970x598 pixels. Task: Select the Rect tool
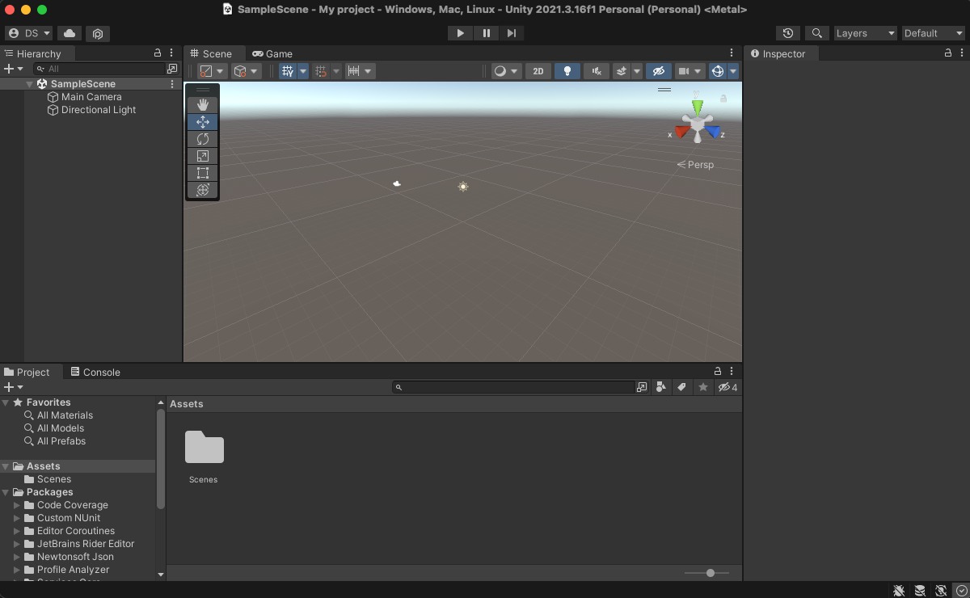[202, 172]
